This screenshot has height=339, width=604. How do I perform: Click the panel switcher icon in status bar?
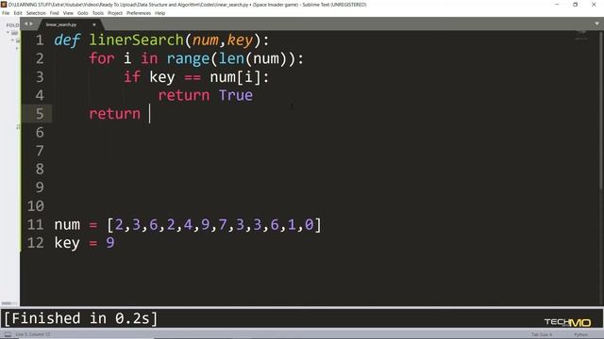[8, 334]
